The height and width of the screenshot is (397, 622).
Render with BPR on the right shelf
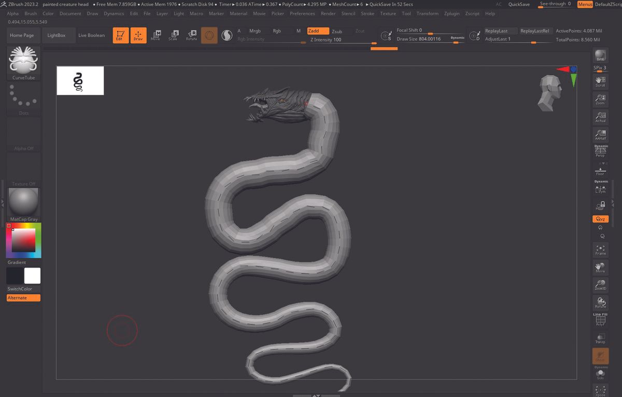click(600, 54)
